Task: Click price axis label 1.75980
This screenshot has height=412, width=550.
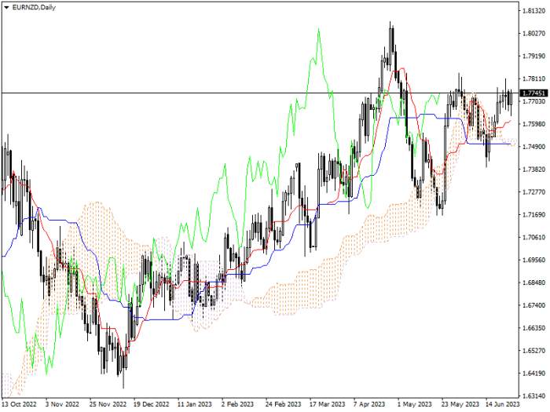Action: [533, 124]
